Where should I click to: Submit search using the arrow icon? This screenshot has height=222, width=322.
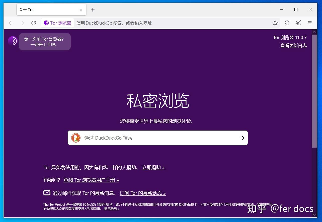tap(241, 138)
